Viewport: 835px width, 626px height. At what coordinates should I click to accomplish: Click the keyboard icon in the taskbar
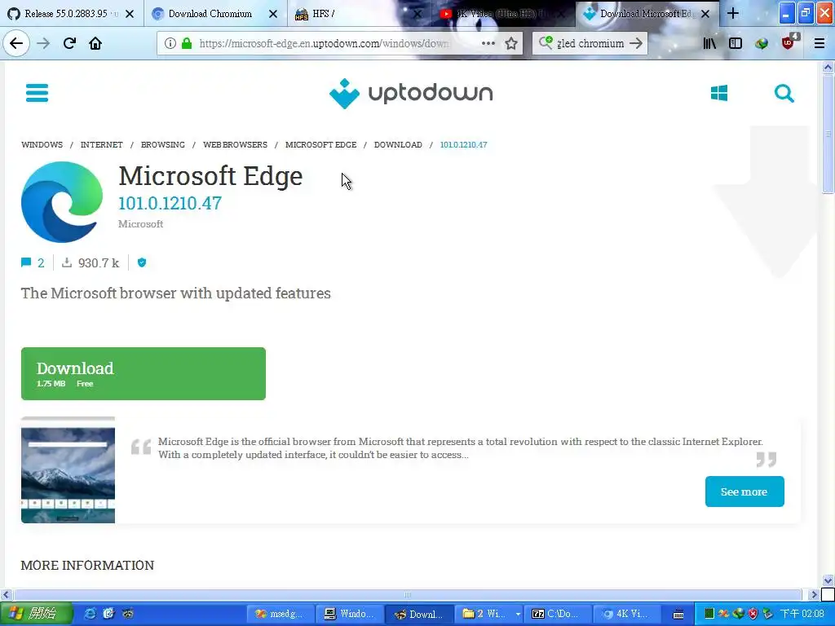click(678, 615)
